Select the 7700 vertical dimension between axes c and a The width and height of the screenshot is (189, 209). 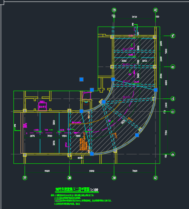166,133
